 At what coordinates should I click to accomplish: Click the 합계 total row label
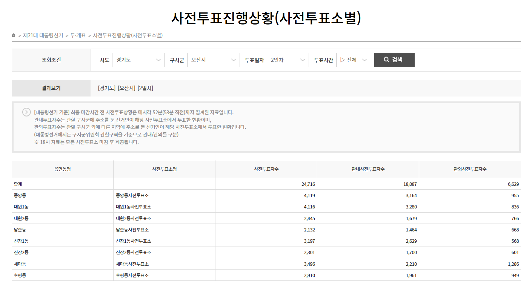18,184
